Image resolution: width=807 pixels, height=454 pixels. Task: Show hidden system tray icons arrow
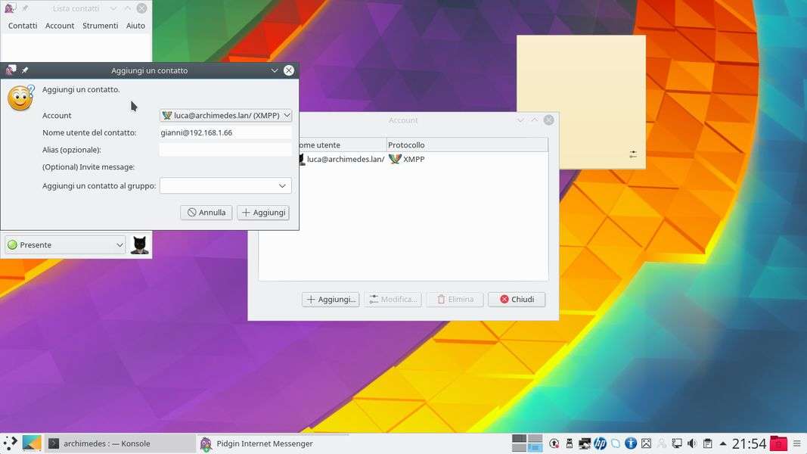coord(723,443)
